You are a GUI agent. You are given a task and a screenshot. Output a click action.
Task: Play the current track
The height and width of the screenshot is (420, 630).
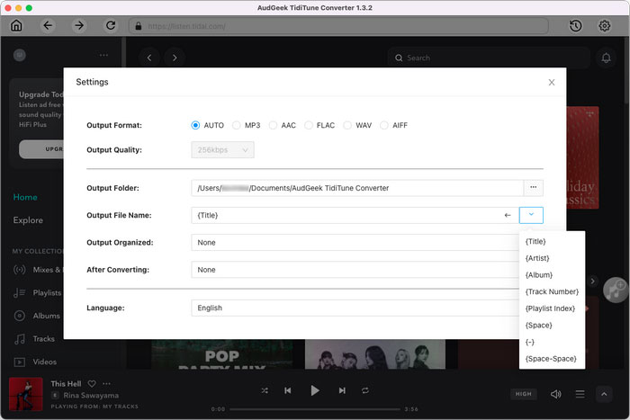315,390
